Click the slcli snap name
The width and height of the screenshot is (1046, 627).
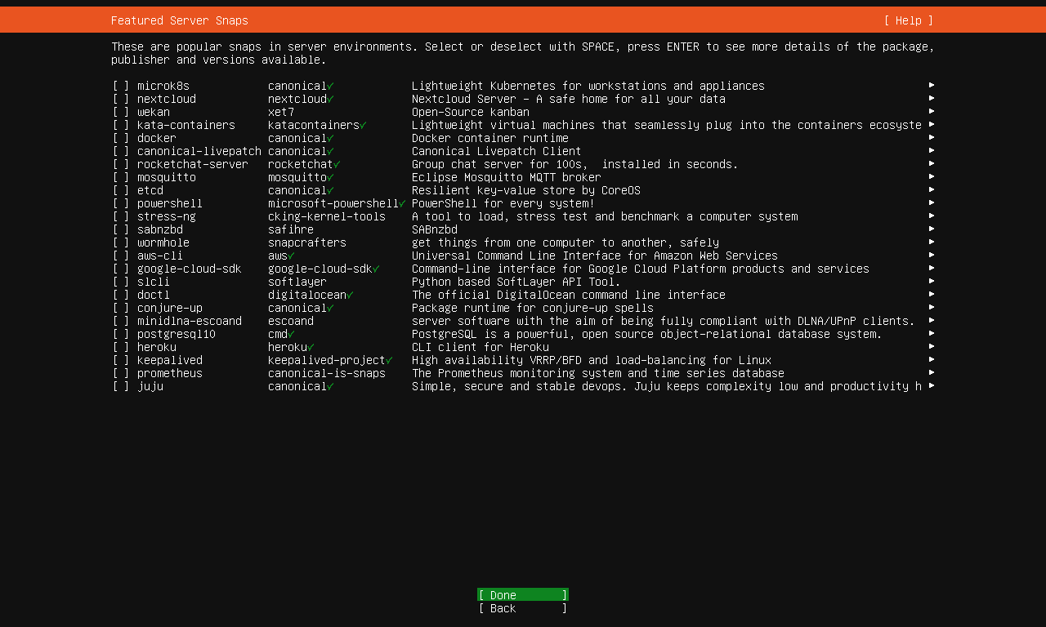pyautogui.click(x=154, y=282)
